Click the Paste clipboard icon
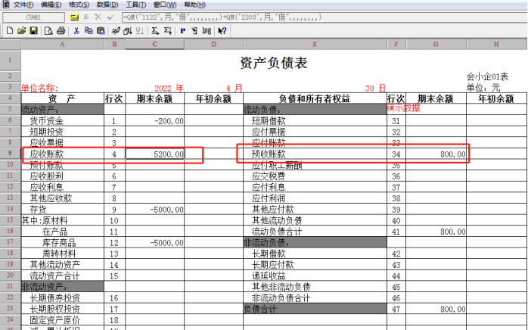Screen dimensions: 528x330 (101, 31)
